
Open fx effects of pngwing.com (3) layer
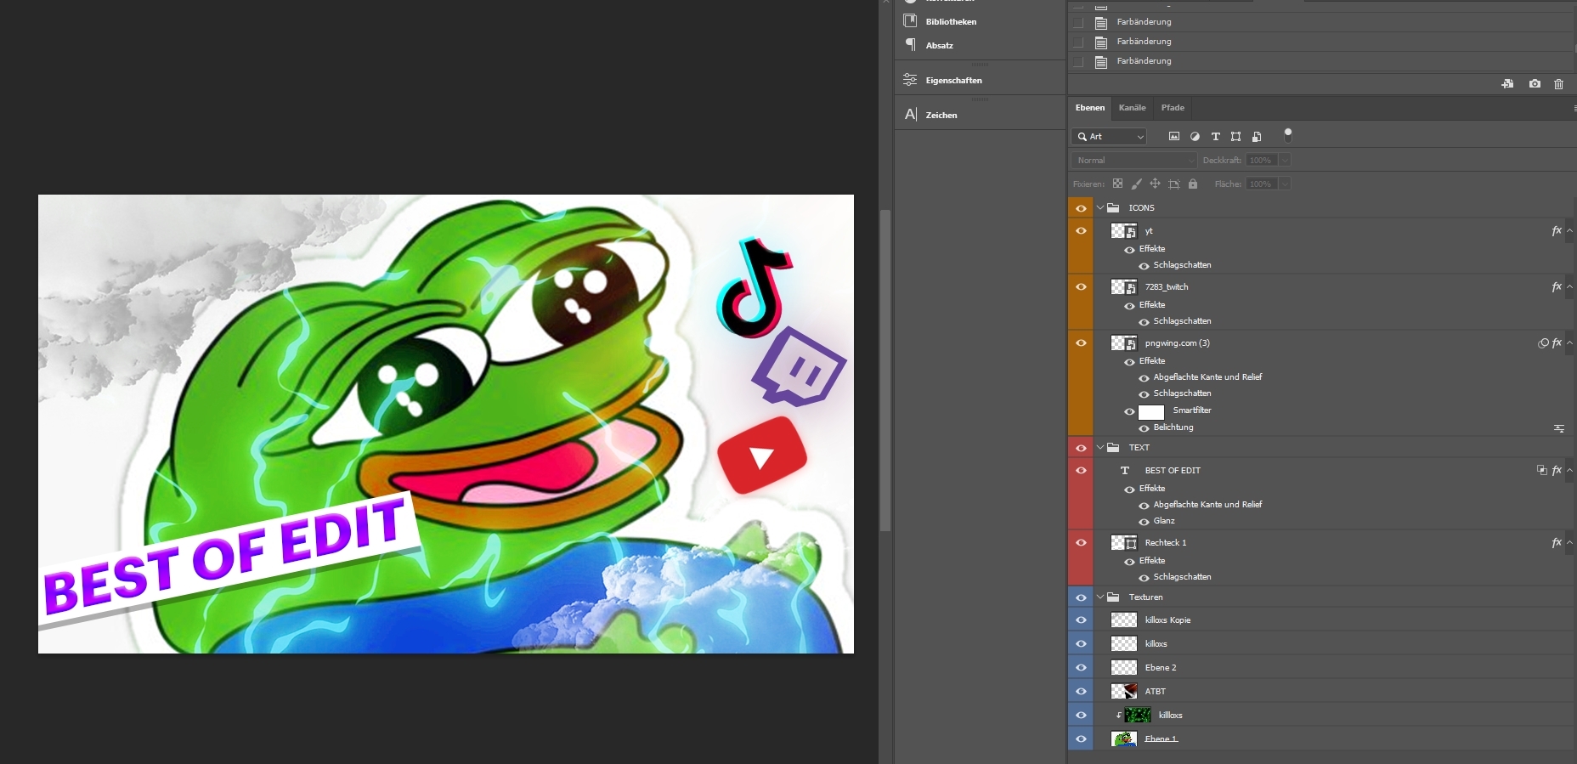coord(1557,343)
